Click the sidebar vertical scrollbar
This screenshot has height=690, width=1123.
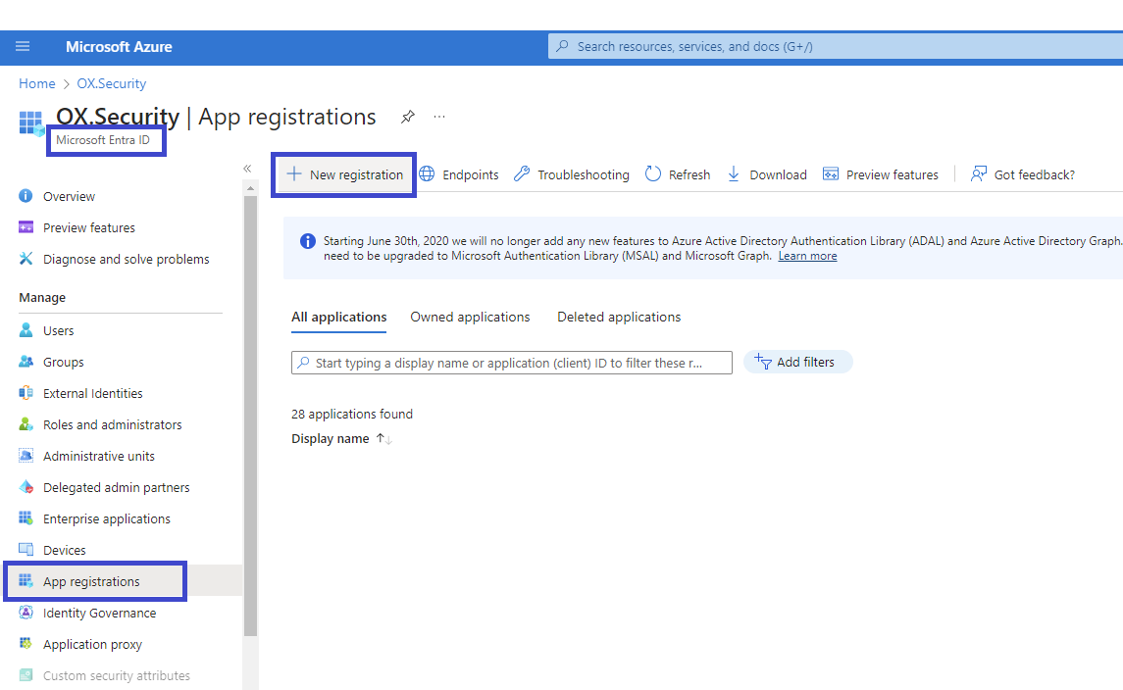click(250, 412)
